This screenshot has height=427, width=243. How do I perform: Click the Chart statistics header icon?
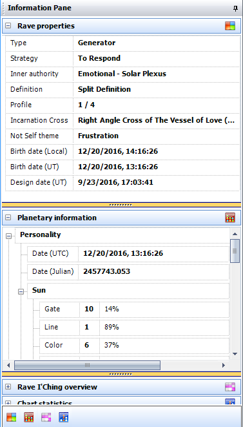pyautogui.click(x=230, y=402)
